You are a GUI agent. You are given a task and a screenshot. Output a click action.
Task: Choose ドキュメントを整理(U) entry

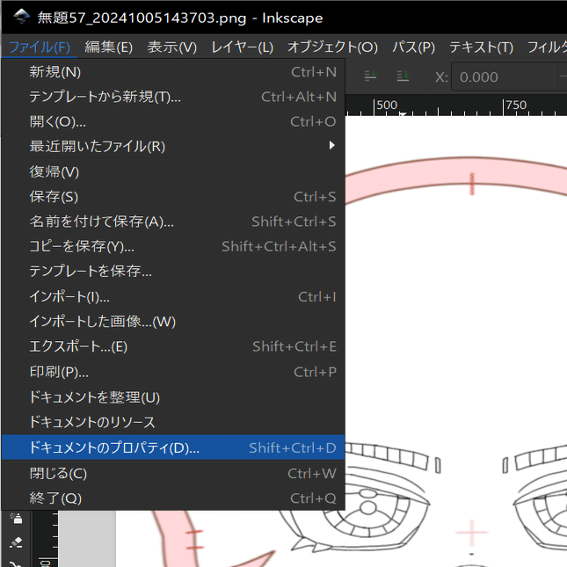click(173, 397)
